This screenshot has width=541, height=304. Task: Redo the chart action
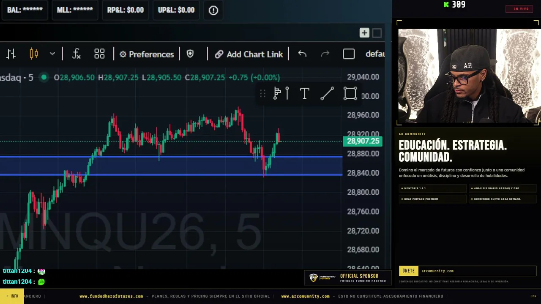[x=325, y=54]
